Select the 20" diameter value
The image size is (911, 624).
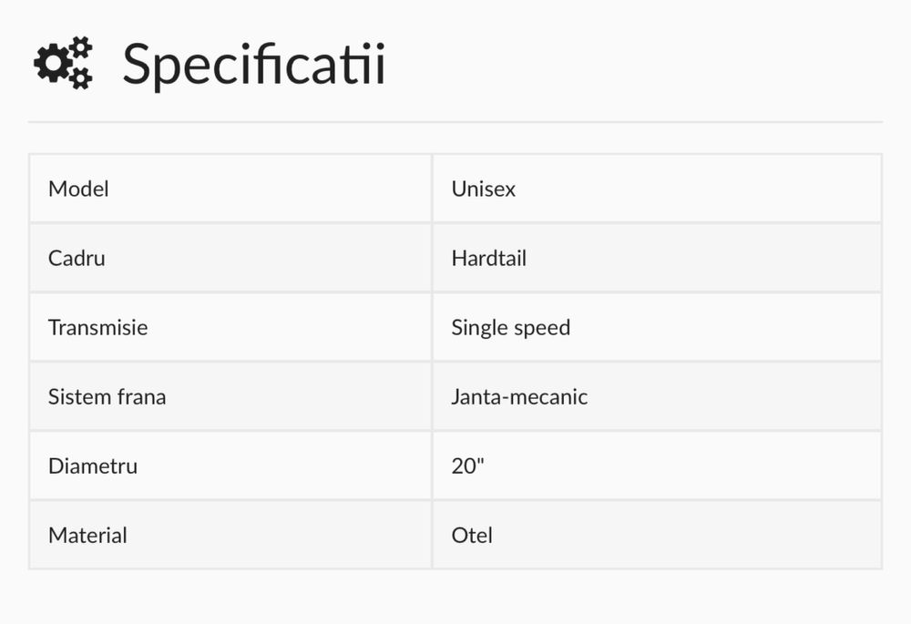coord(468,465)
